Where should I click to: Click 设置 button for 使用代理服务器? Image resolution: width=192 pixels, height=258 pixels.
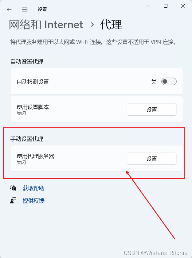[x=151, y=159]
